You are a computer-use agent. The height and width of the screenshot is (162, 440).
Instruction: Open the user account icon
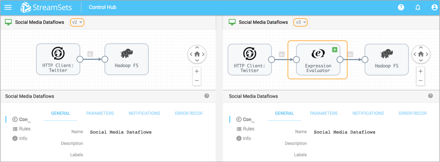coord(434,7)
